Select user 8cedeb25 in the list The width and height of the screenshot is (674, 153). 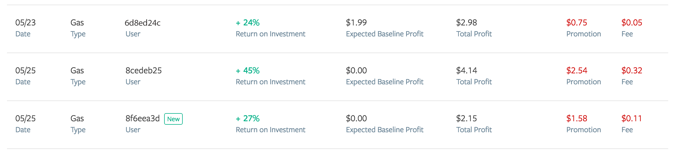click(x=144, y=70)
